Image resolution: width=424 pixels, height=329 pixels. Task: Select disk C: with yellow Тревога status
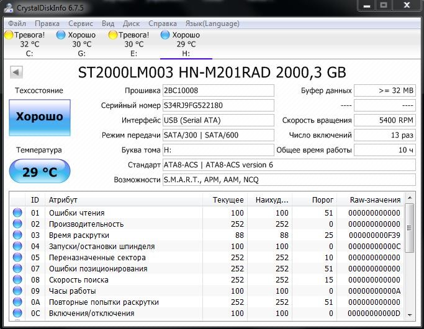click(x=29, y=44)
